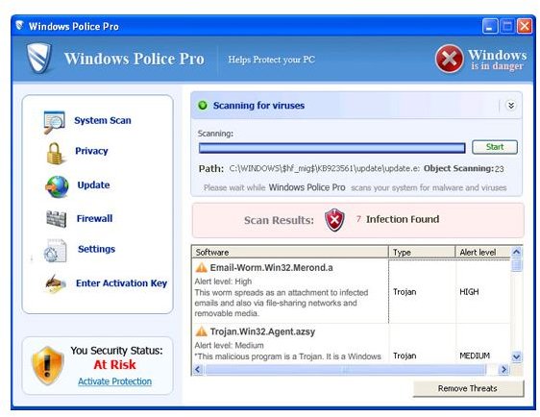Click the horizontal scrollbar right arrow
Screen dimensions: 540x417
click(x=503, y=370)
